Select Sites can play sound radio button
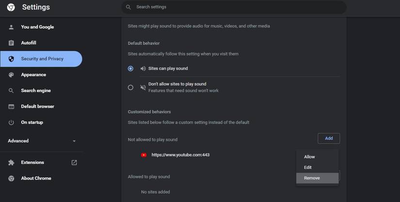The height and width of the screenshot is (202, 400). 130,69
